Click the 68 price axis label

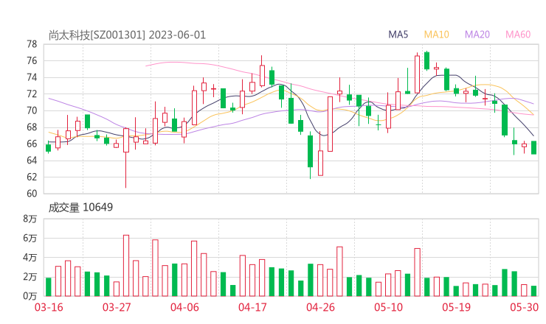tap(32, 127)
